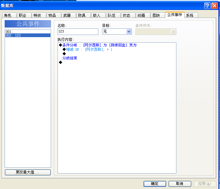
Task: Switch to the 特技 tab
Action: point(39,15)
